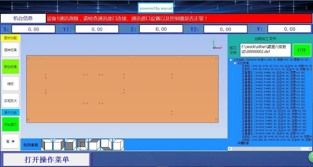
Task: Toggle the 区域放大 region zoom mode
Action: click(x=10, y=101)
